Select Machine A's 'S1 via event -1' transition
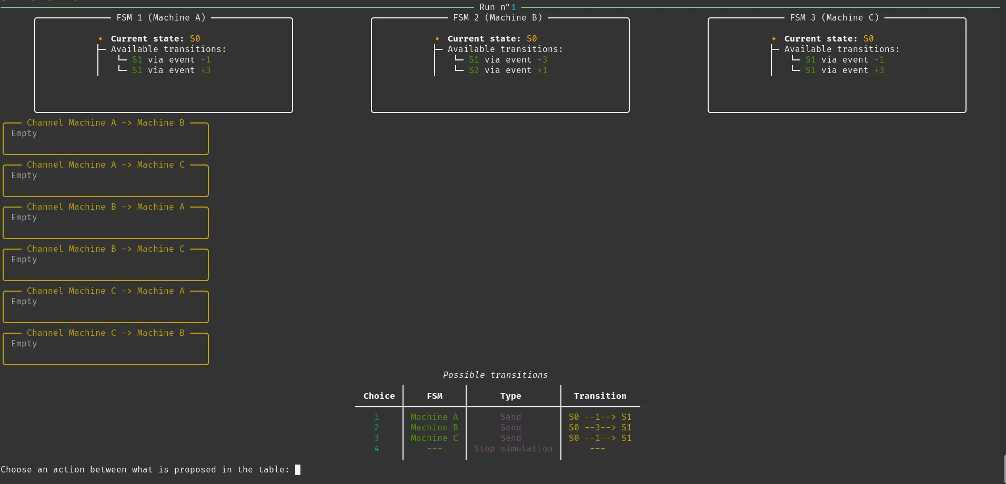Viewport: 1006px width, 484px height. pos(171,60)
